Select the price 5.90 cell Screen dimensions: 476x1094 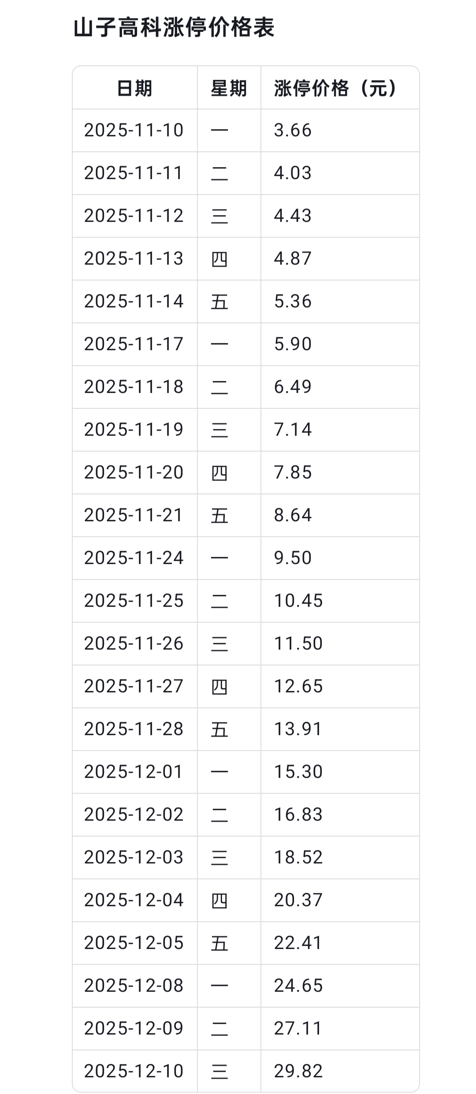(293, 344)
